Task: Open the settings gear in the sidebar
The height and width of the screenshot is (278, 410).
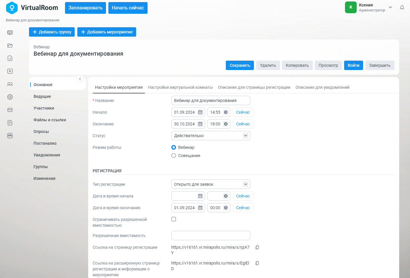Action: pyautogui.click(x=10, y=97)
